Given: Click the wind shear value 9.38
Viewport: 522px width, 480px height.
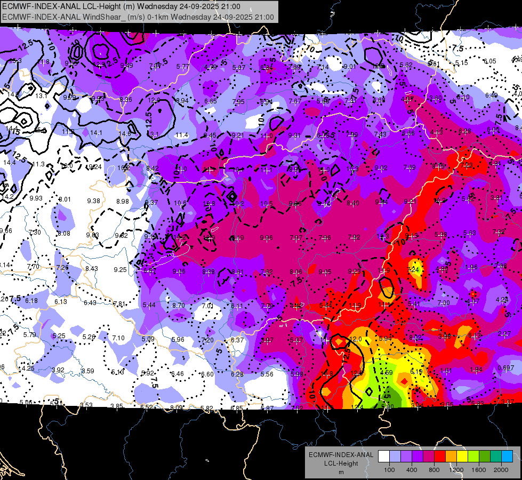Looking at the screenshot, I should pos(93,201).
